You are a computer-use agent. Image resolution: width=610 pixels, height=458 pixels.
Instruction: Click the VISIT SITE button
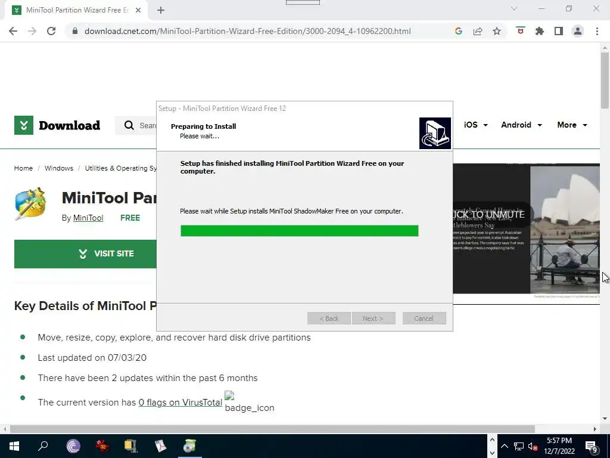pos(86,254)
